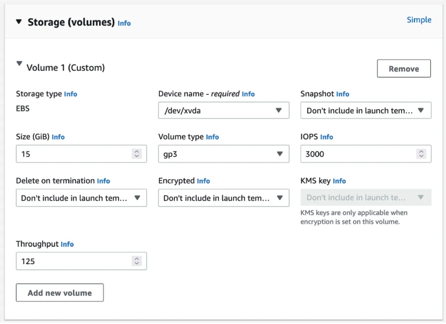446x324 pixels.
Task: Open Info link for Size (GiB)
Action: point(58,137)
